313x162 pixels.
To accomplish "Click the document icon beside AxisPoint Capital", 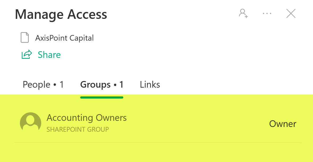I will (25, 38).
